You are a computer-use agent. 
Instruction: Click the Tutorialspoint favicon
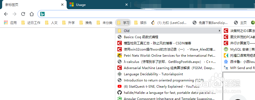(120, 74)
